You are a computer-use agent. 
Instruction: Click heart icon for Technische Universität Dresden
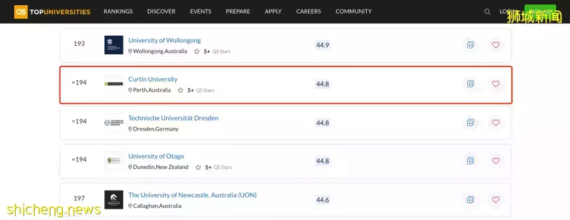[496, 123]
